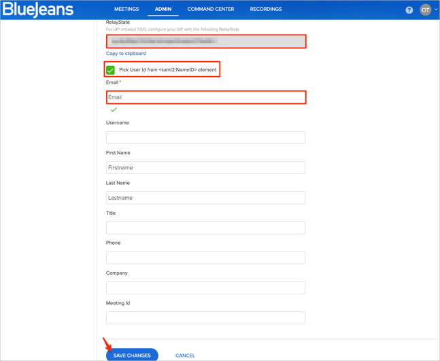Click the Company input field
Image resolution: width=440 pixels, height=361 pixels.
(205, 288)
